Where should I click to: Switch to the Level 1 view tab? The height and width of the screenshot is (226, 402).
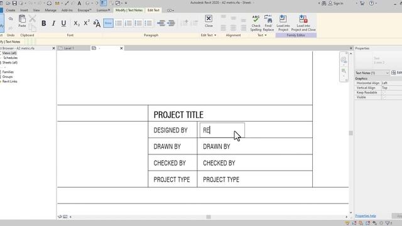(68, 48)
